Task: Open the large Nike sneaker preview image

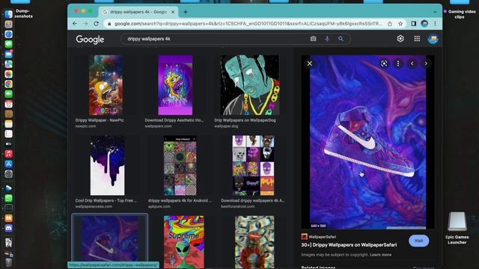Action: (367, 142)
